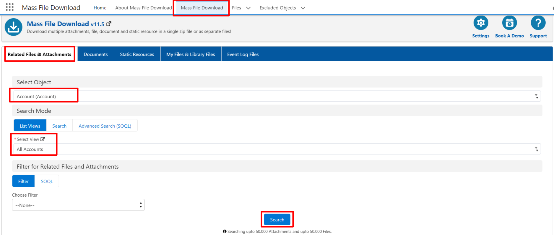Click the Support question mark icon
Viewport: 554px width, 235px height.
[x=538, y=23]
